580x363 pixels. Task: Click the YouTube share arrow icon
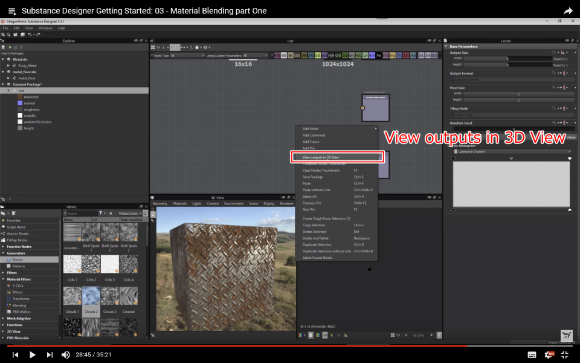(567, 11)
